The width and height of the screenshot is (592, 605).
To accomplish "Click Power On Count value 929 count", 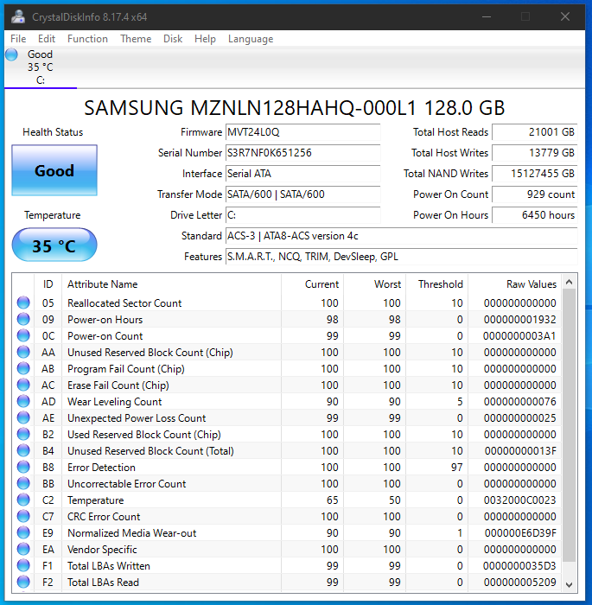I will click(x=535, y=194).
